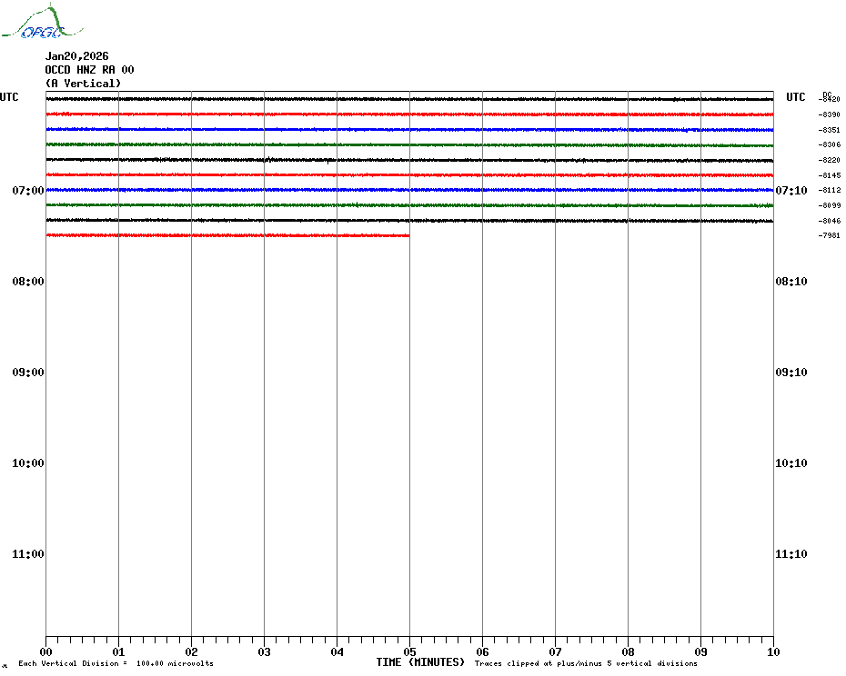Screen dimensions: 846x676
Task: Click the blue trace aligned with 07:00
Action: point(410,190)
